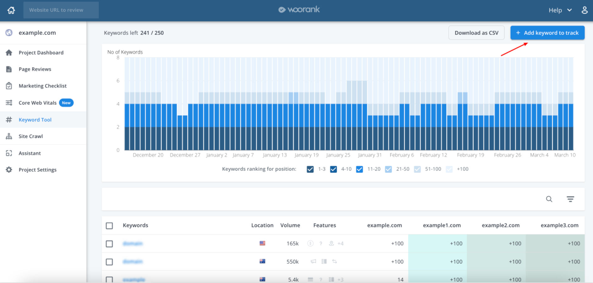The height and width of the screenshot is (283, 593).
Task: Click the US flag in 165k row
Action: [262, 243]
